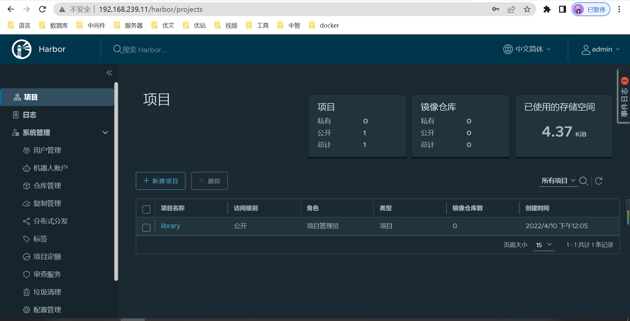Reload the page in browser
This screenshot has width=630, height=321.
(42, 9)
